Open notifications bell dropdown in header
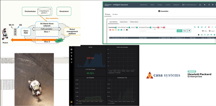Screen dimensions: 216x106 coord(205,5)
